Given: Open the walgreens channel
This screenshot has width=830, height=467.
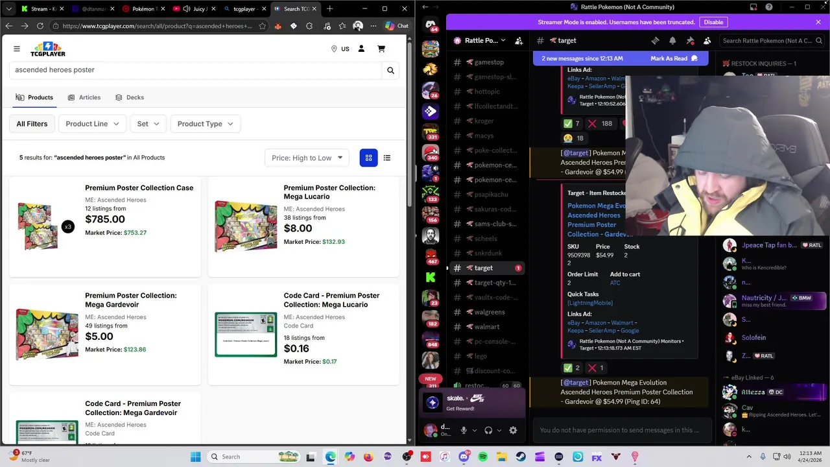Looking at the screenshot, I should point(488,312).
